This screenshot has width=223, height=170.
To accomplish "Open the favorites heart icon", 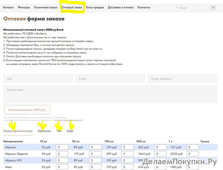I will (x=213, y=8).
